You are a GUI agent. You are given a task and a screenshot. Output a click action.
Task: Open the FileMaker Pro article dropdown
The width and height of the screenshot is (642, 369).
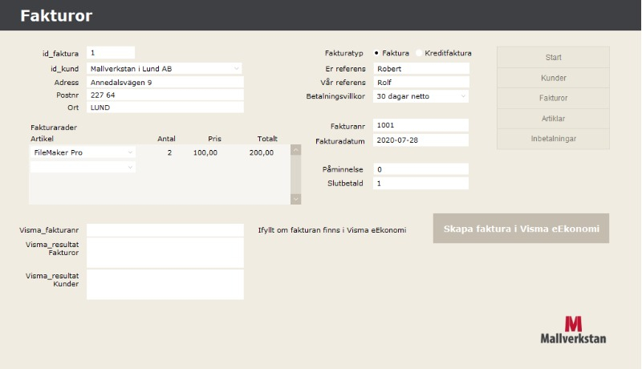click(83, 152)
